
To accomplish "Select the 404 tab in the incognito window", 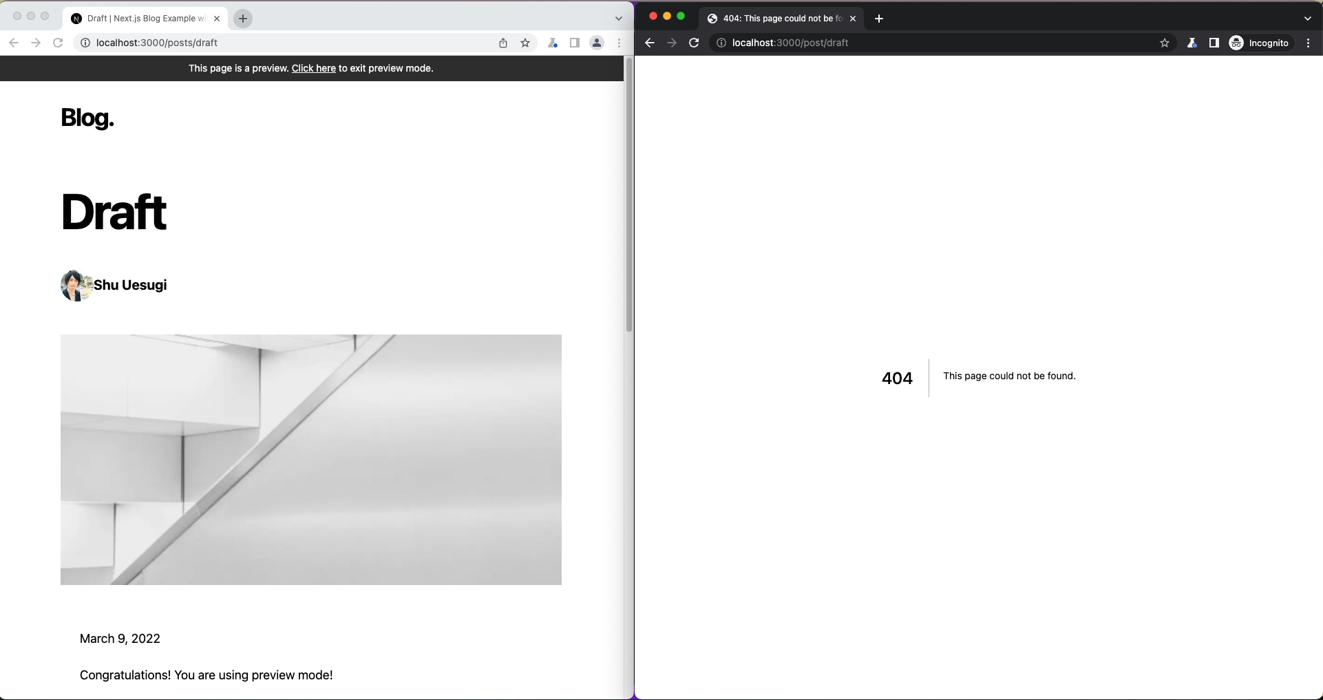I will [778, 19].
